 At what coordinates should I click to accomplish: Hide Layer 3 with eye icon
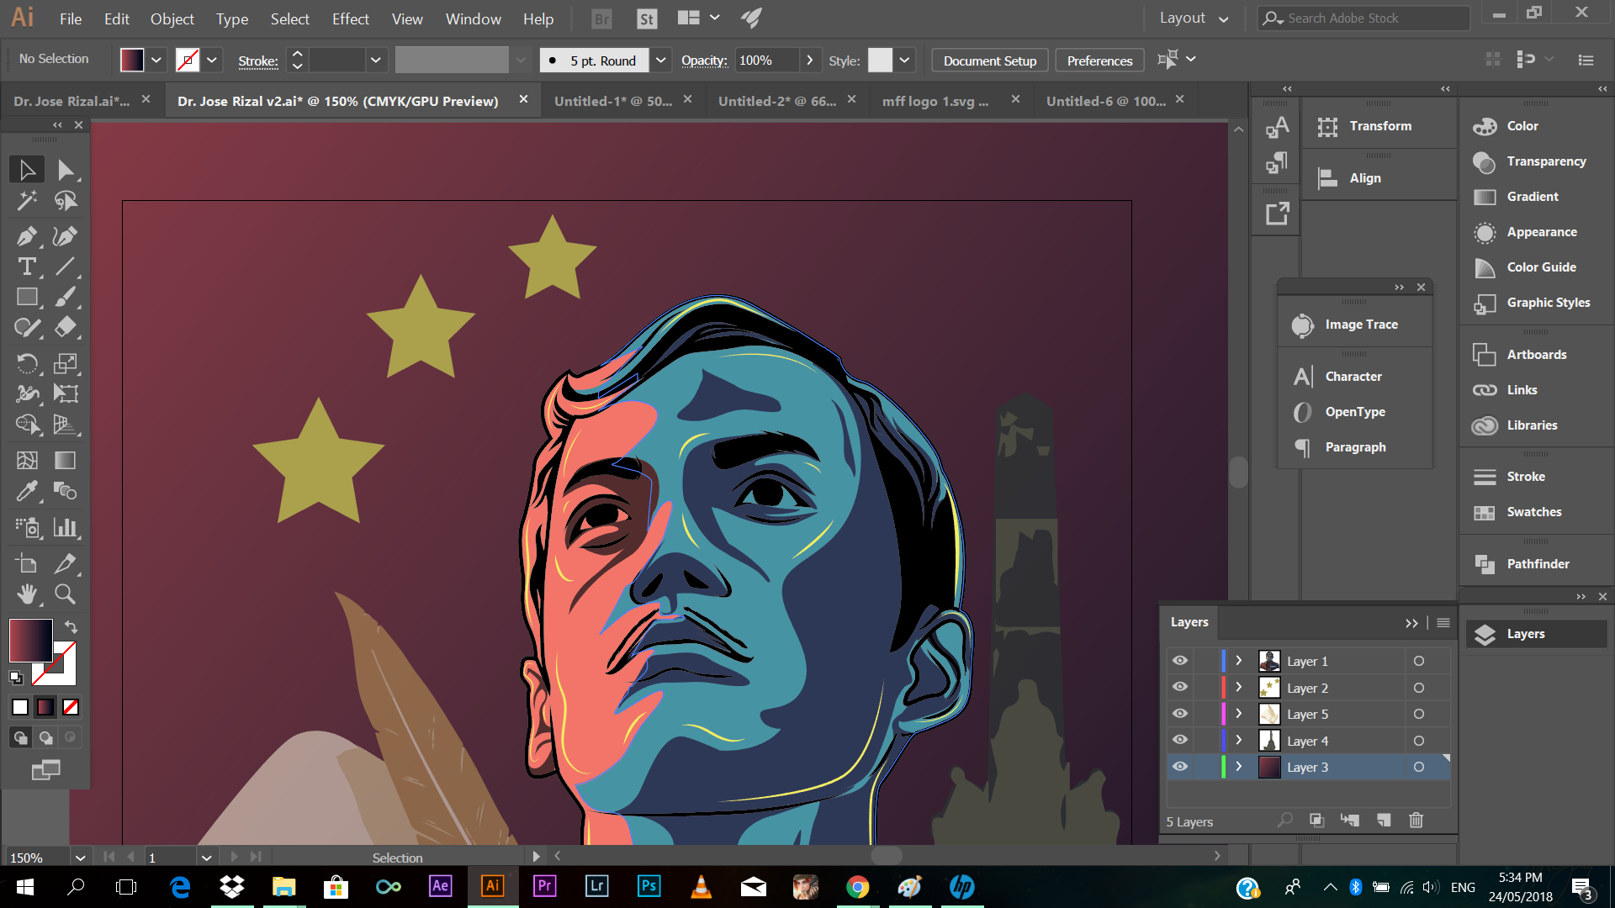(x=1180, y=767)
